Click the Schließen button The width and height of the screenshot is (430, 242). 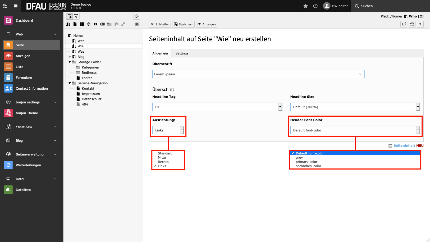160,24
